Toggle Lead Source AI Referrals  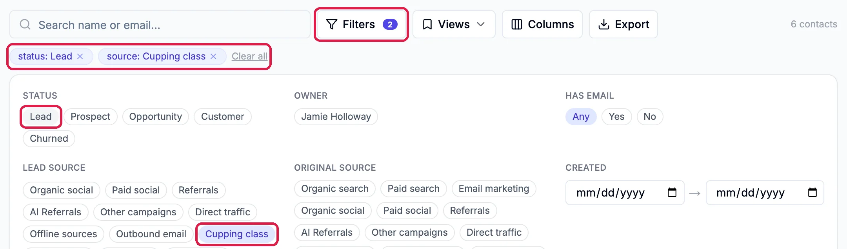pos(56,212)
